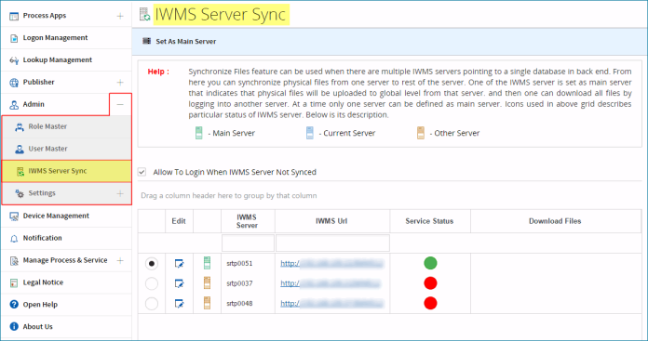The image size is (648, 341).
Task: Click the Role Master icon
Action: (x=19, y=127)
